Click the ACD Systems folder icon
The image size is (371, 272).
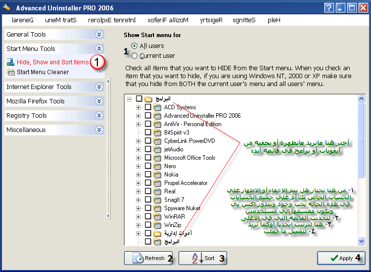pyautogui.click(x=157, y=107)
